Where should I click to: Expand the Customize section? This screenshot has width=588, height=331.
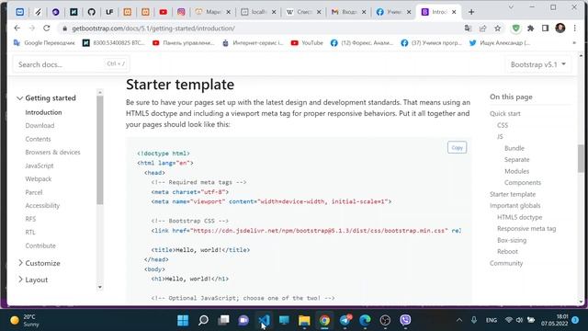(39, 263)
